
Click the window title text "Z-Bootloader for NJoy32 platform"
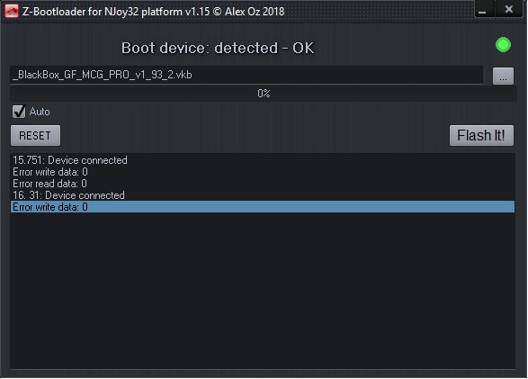(x=103, y=12)
